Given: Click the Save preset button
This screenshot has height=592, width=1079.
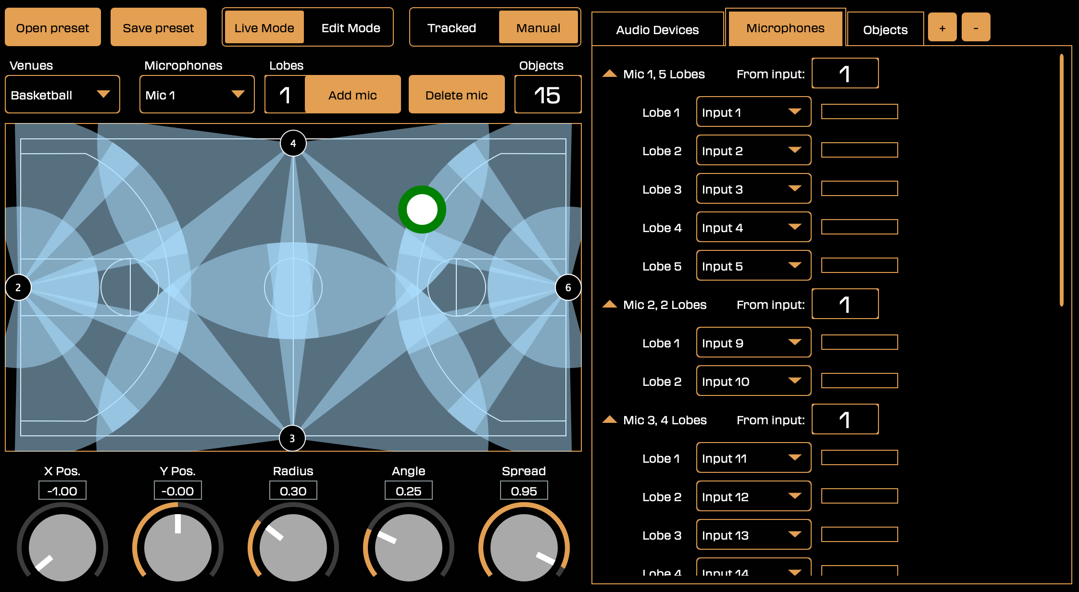Looking at the screenshot, I should point(159,27).
